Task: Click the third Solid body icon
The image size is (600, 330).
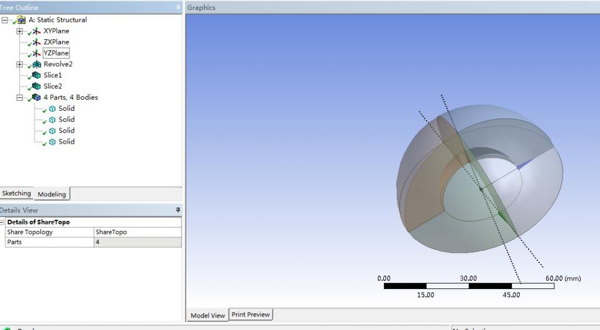Action: tap(52, 131)
